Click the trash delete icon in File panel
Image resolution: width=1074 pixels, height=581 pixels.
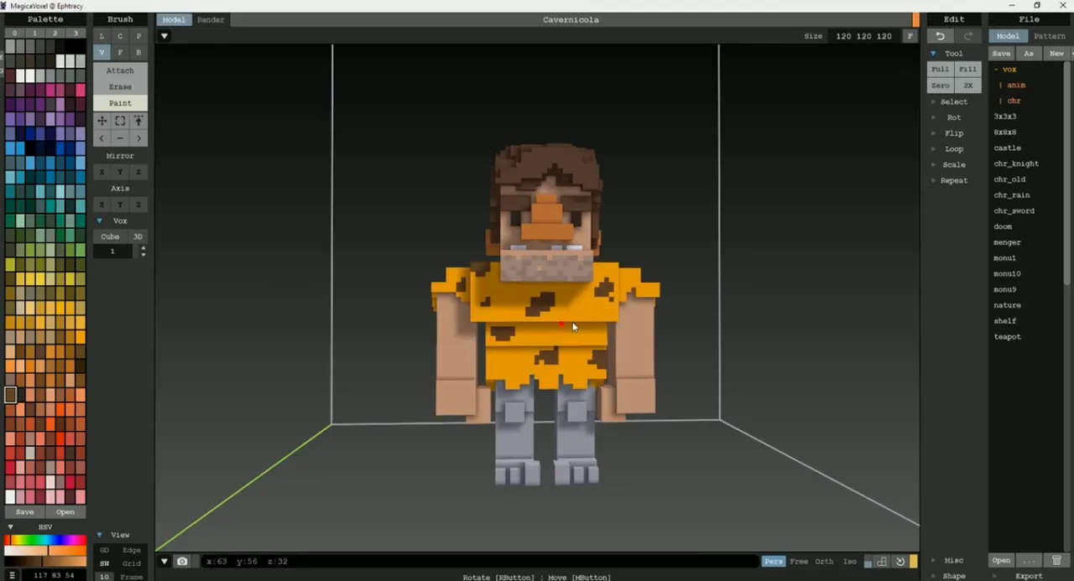pyautogui.click(x=1056, y=560)
